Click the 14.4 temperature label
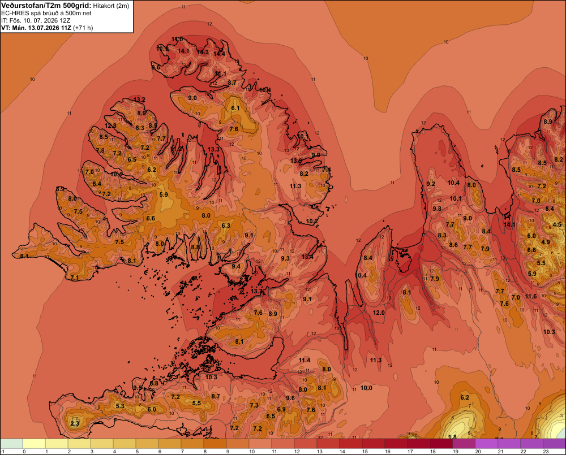566x455 pixels. [219, 54]
